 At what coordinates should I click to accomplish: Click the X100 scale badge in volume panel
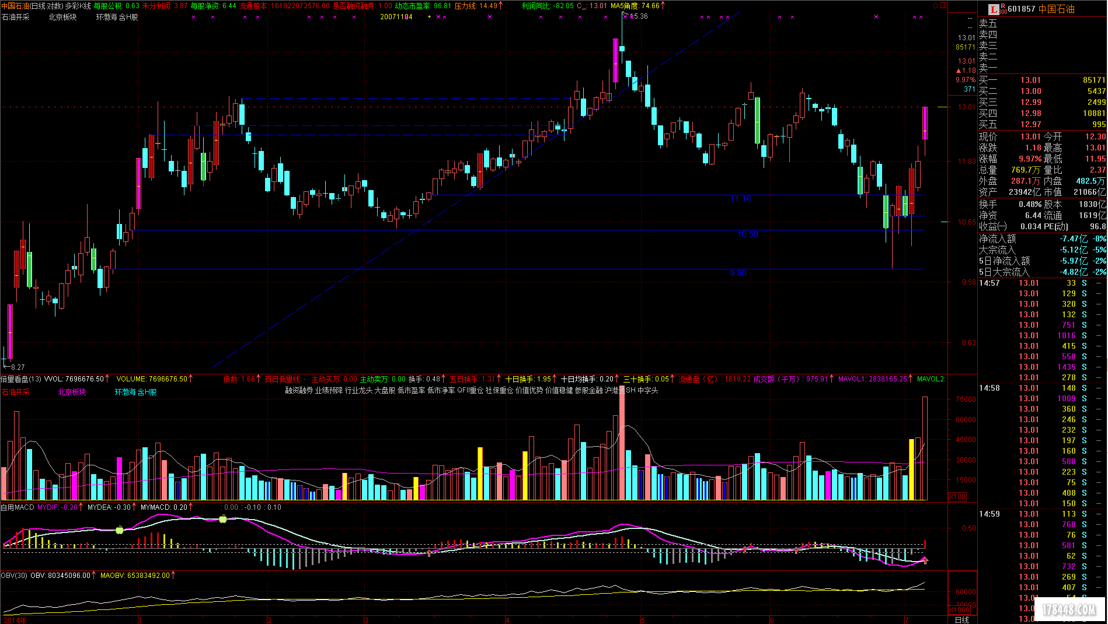click(957, 497)
